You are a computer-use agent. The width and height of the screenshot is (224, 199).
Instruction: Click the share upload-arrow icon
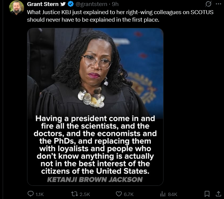[x=218, y=194]
